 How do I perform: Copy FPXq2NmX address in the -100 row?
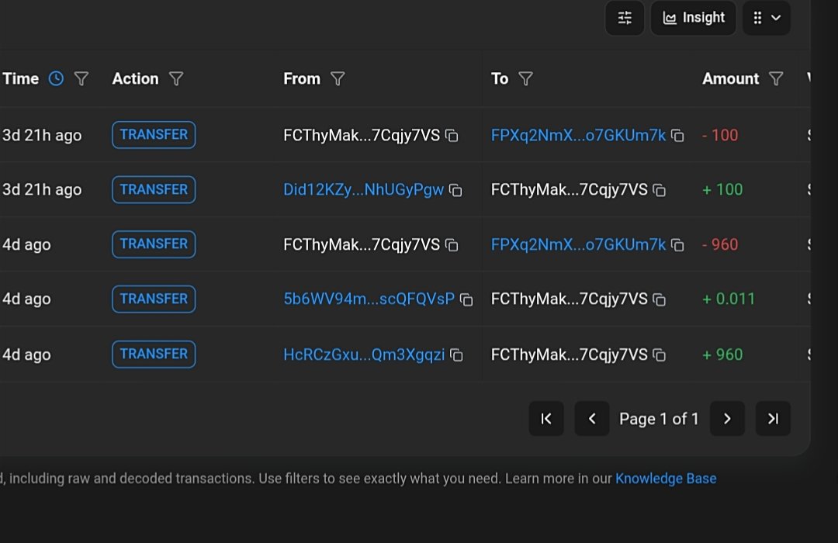tap(677, 136)
